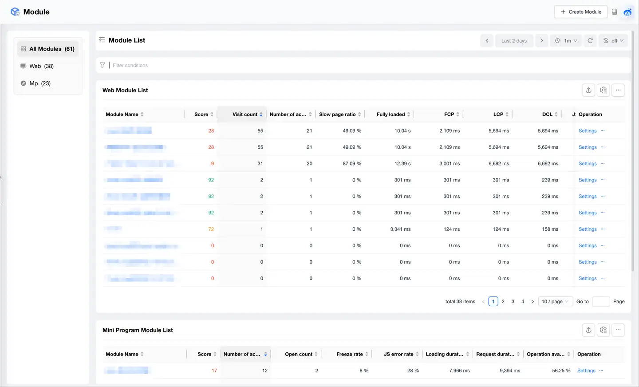Toggle auto-refresh off switch

tap(613, 40)
